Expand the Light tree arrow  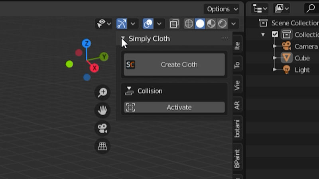(275, 70)
